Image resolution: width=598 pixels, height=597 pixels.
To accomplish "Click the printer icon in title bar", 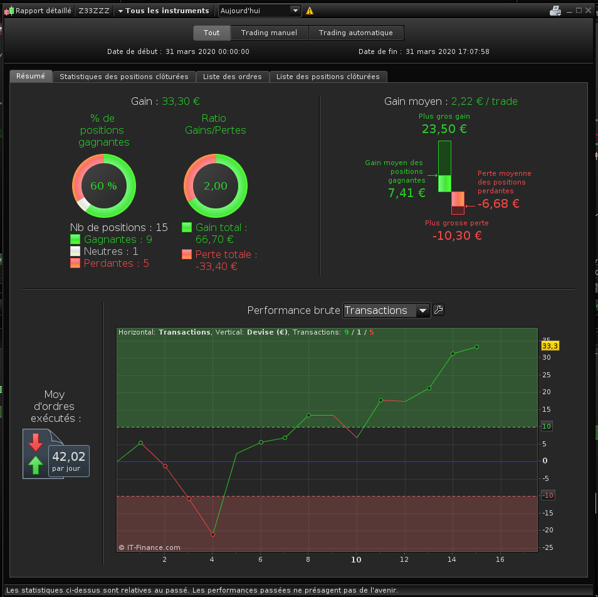I will click(555, 11).
